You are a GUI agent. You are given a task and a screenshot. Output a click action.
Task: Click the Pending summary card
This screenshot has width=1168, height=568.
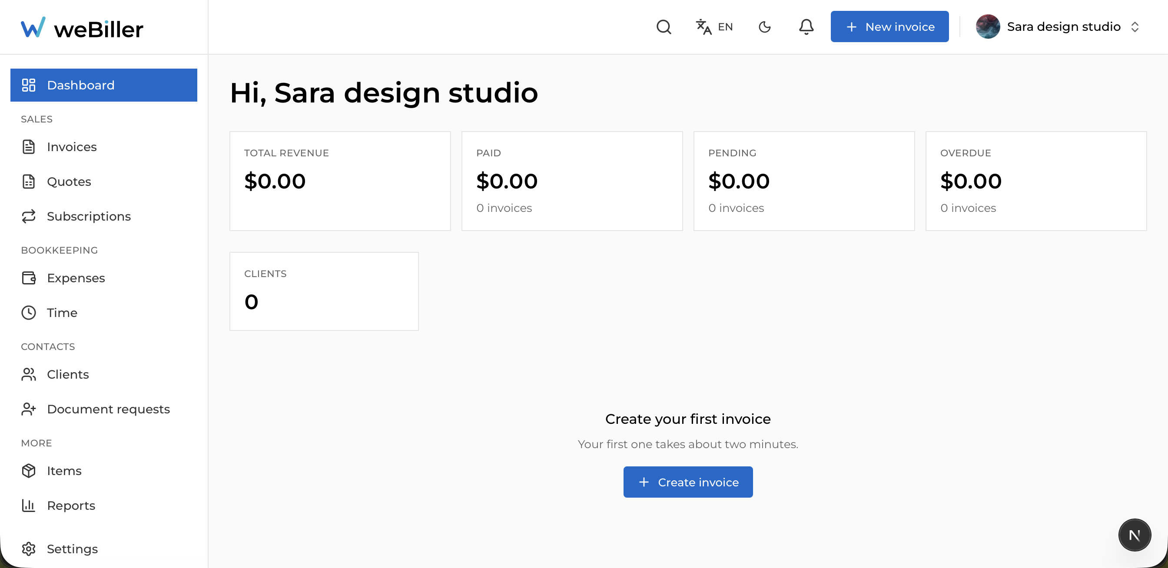[804, 181]
